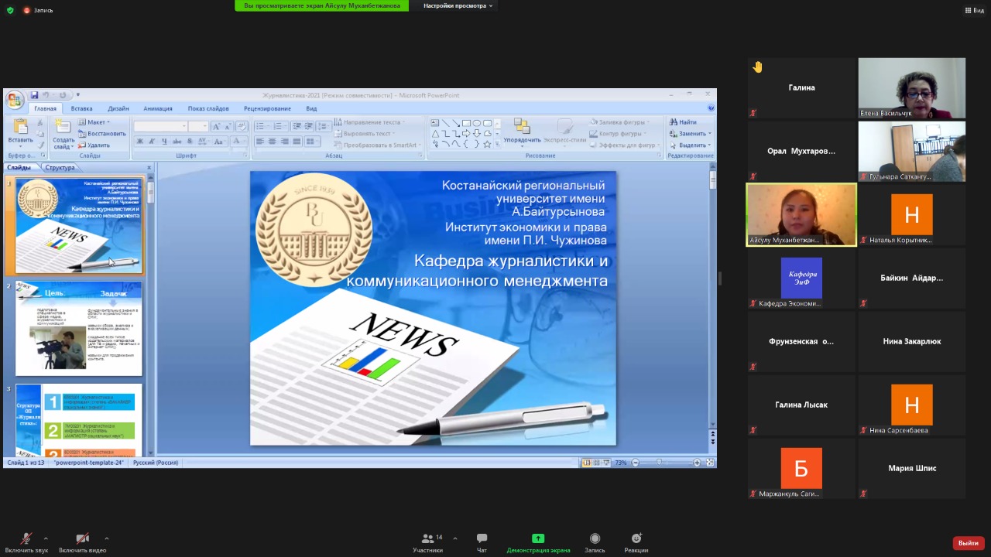This screenshot has width=991, height=557.
Task: Click Создать слайд new slide button
Action: 63,134
